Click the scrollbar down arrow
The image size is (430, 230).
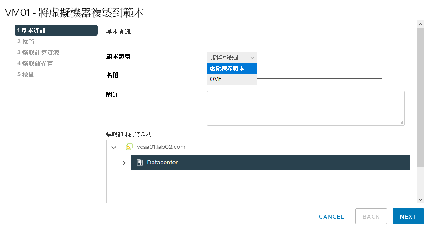coord(420,200)
